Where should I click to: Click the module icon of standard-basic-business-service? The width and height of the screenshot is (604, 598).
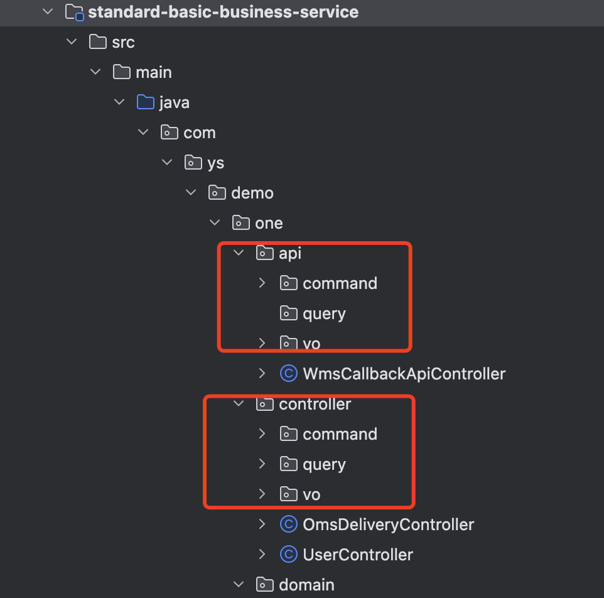click(x=74, y=13)
